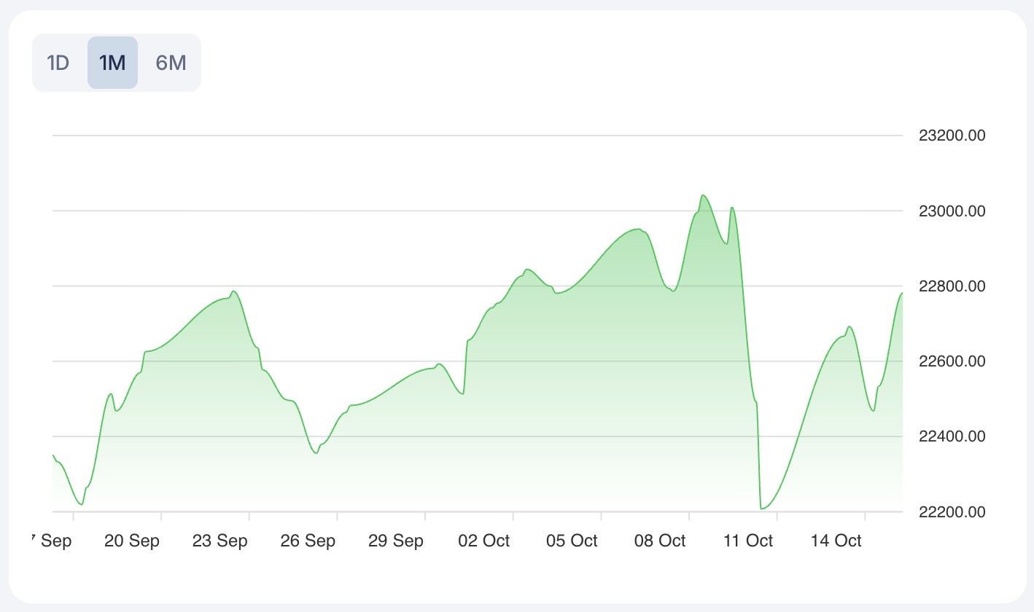Click the lowest dip just before 11 Oct

[x=762, y=508]
